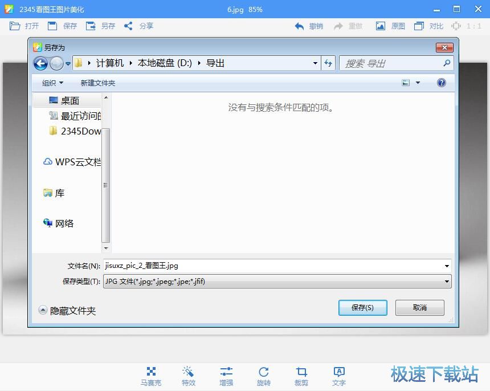490x391 pixels.
Task: Click the grey forward navigation button
Action: 56,64
